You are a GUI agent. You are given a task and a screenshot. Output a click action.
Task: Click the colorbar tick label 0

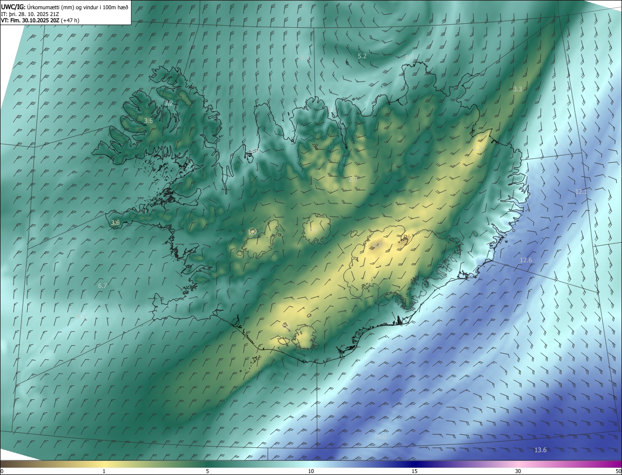point(2,471)
